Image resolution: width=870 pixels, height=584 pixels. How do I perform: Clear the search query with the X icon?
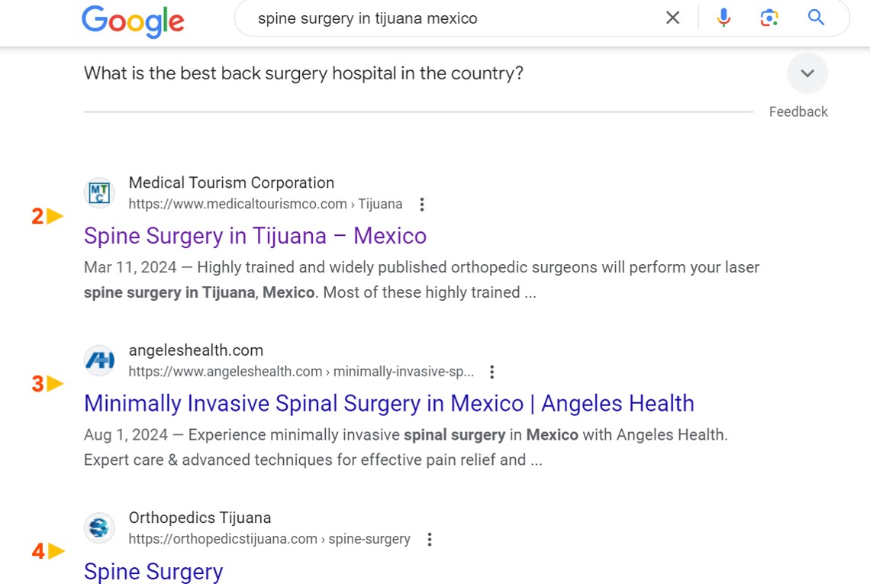click(x=672, y=18)
